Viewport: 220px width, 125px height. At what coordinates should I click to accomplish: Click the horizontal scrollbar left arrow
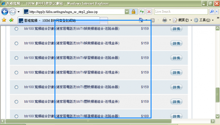[x=3, y=121]
